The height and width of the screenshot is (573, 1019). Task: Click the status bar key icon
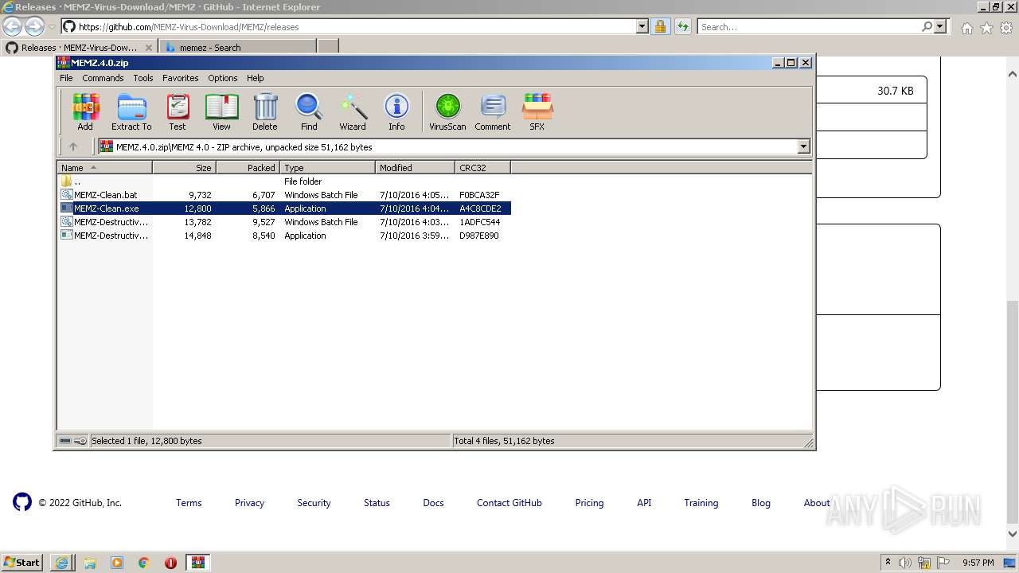click(x=80, y=441)
